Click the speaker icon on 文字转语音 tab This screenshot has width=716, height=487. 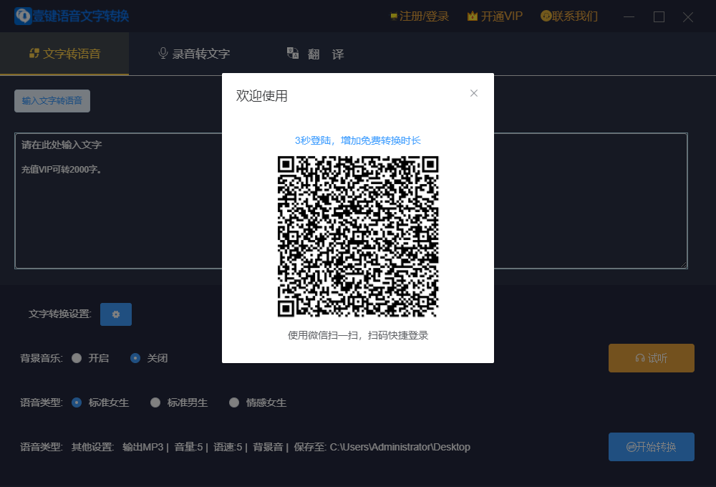pyautogui.click(x=32, y=52)
